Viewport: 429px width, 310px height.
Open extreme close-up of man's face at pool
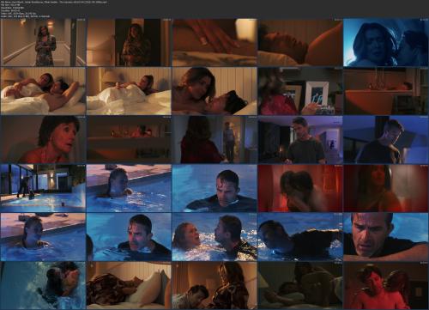click(x=385, y=237)
